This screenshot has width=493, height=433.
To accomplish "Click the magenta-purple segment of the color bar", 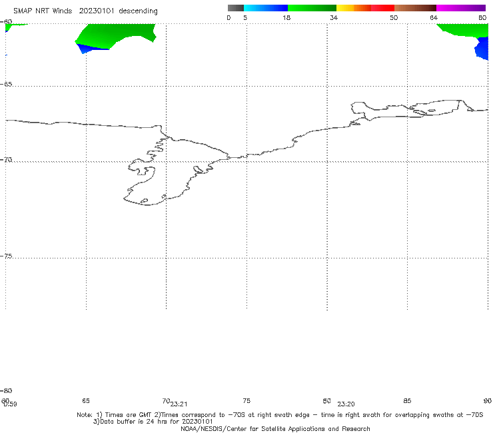I will point(461,8).
